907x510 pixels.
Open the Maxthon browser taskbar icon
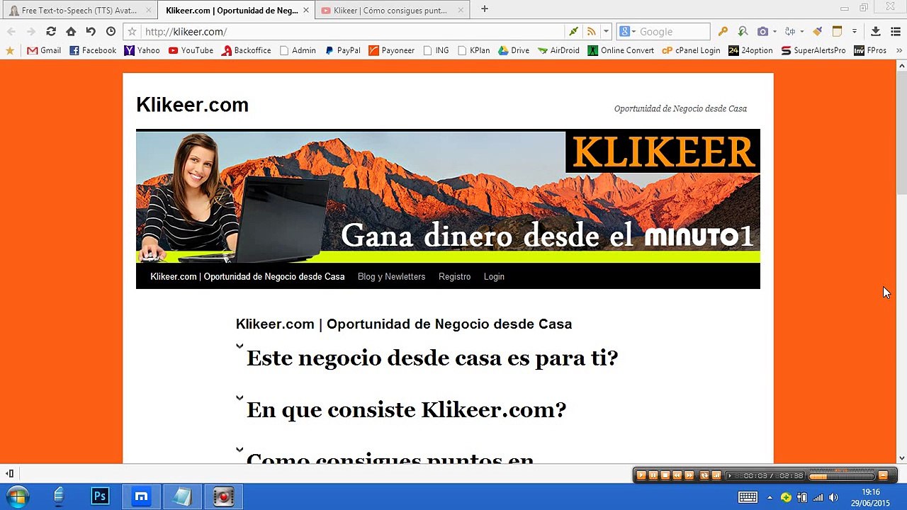(142, 497)
